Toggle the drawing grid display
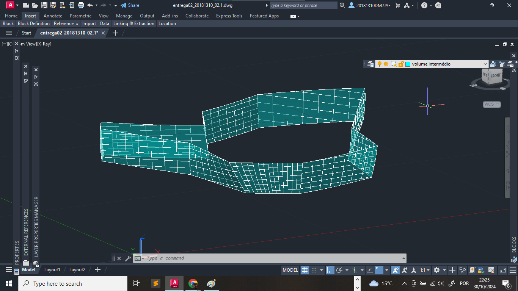Image resolution: width=518 pixels, height=291 pixels. (305, 270)
